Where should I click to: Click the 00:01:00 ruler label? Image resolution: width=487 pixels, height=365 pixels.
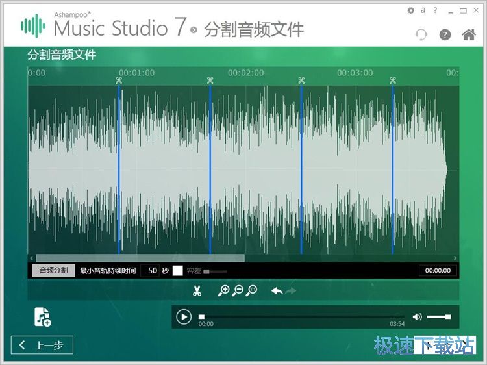(x=136, y=73)
